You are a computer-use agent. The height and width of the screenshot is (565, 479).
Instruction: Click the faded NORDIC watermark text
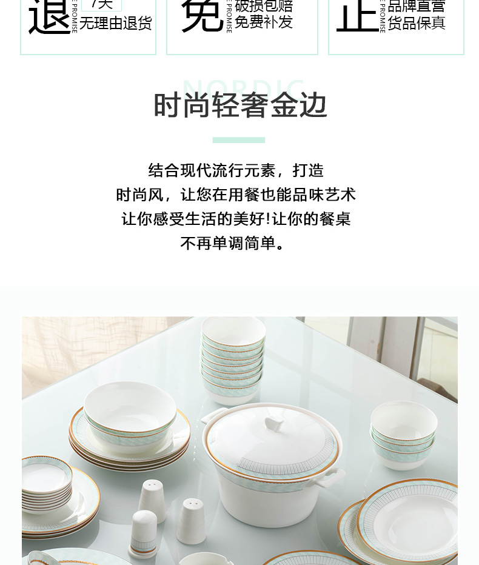click(x=244, y=87)
